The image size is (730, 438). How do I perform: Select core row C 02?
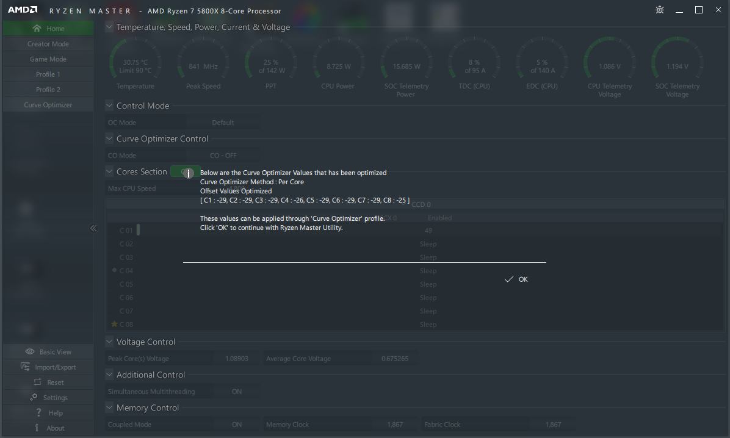pyautogui.click(x=415, y=244)
